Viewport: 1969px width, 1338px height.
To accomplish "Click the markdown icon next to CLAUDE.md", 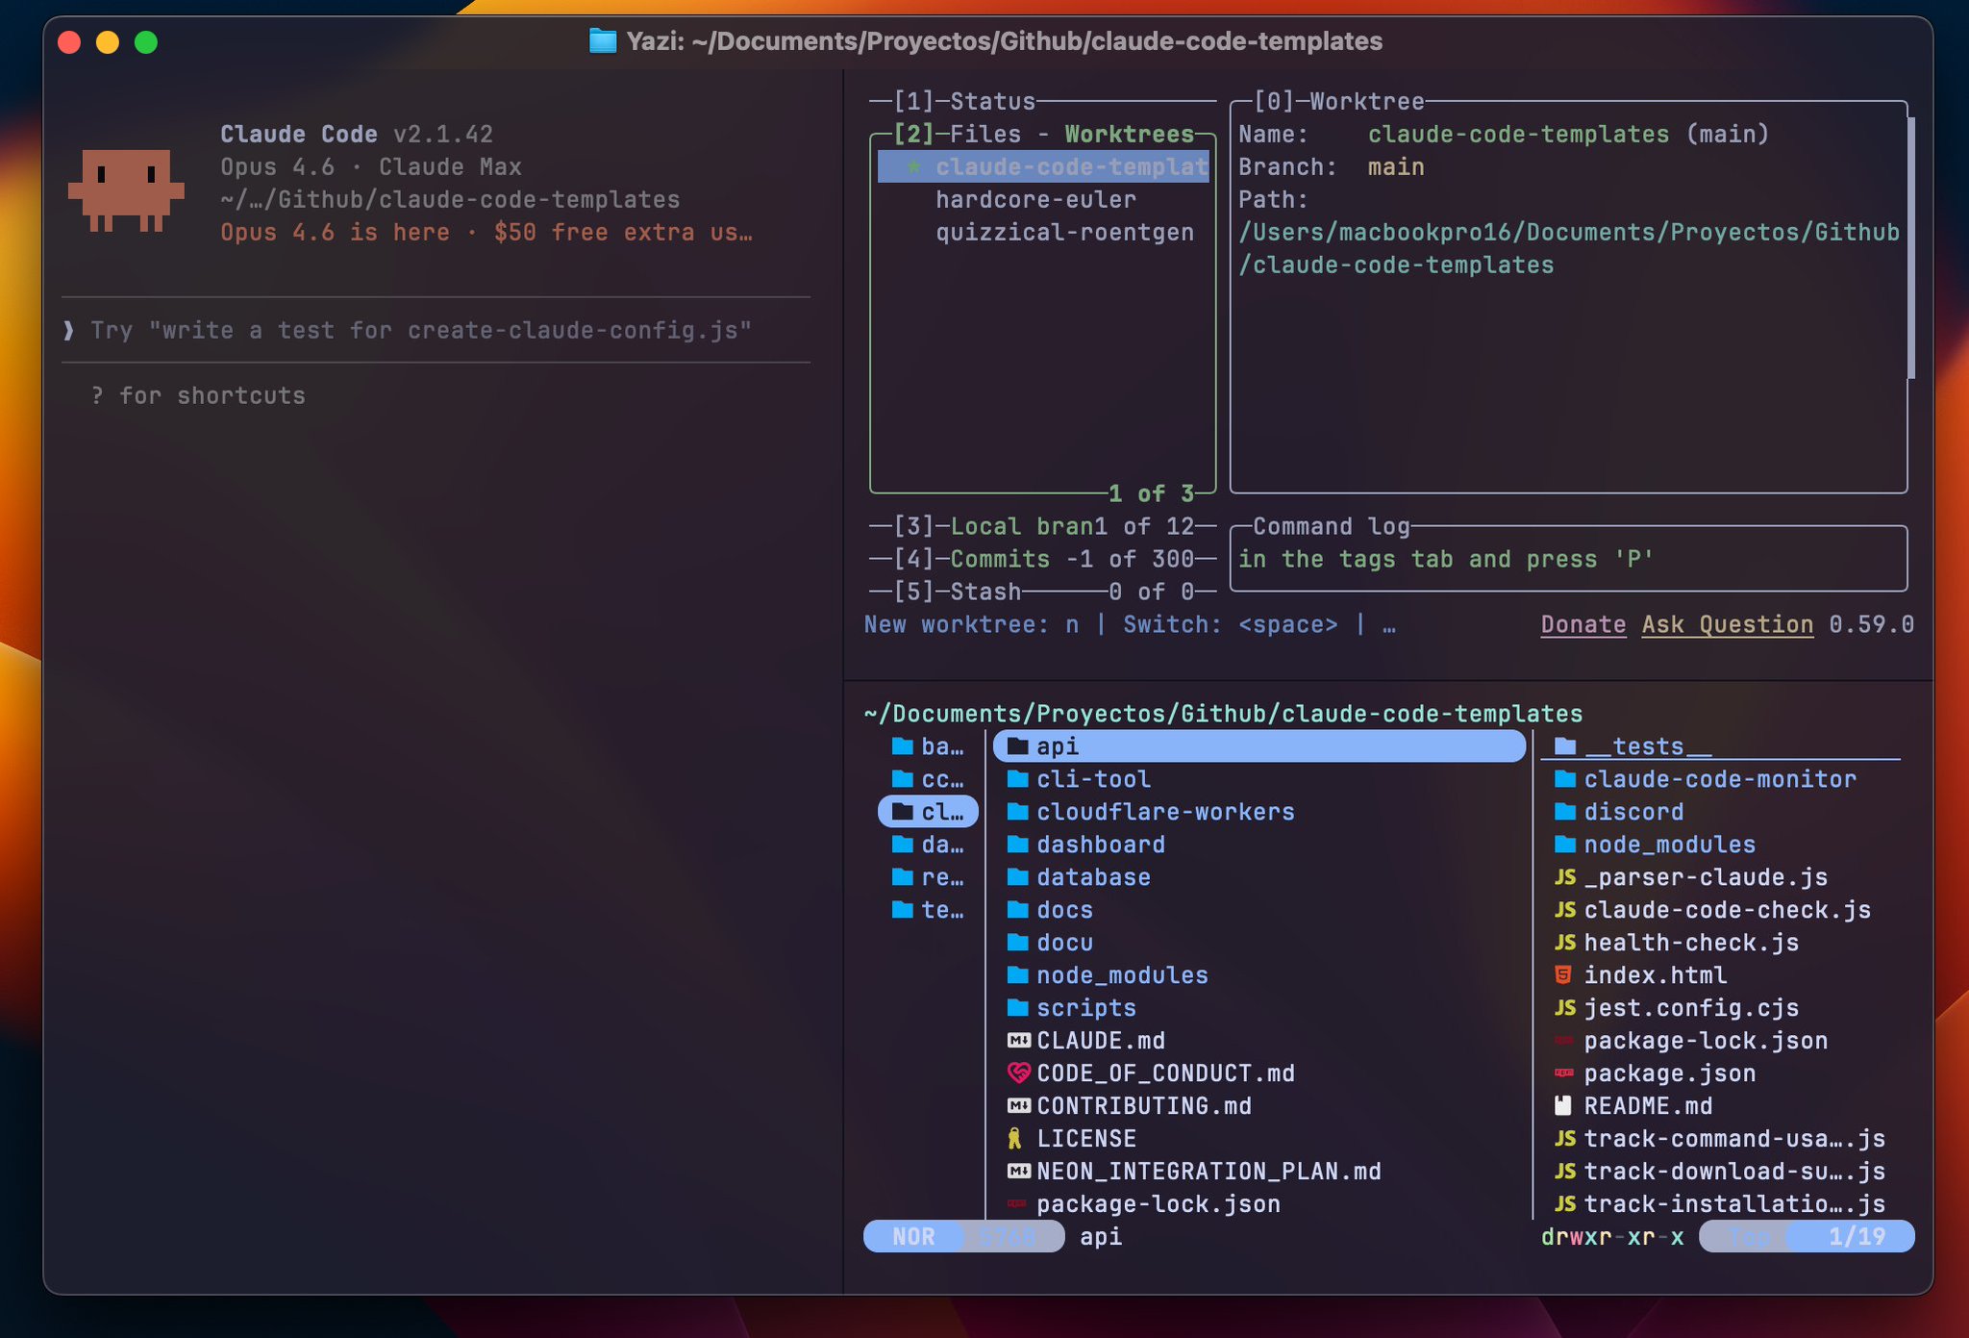I will click(x=1018, y=1041).
